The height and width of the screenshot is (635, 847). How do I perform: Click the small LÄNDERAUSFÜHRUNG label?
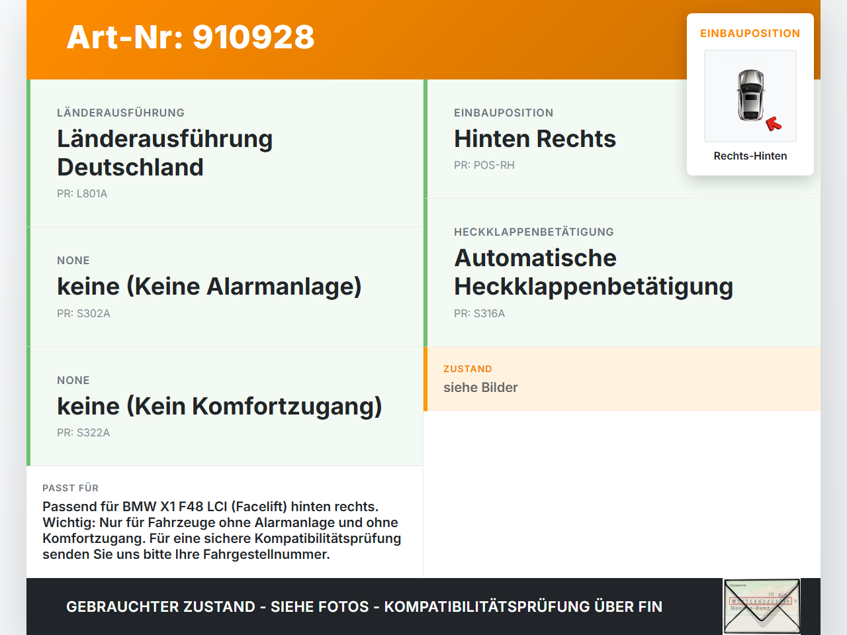[120, 113]
